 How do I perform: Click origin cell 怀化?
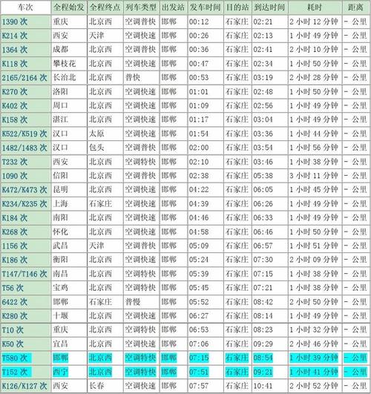(x=60, y=232)
